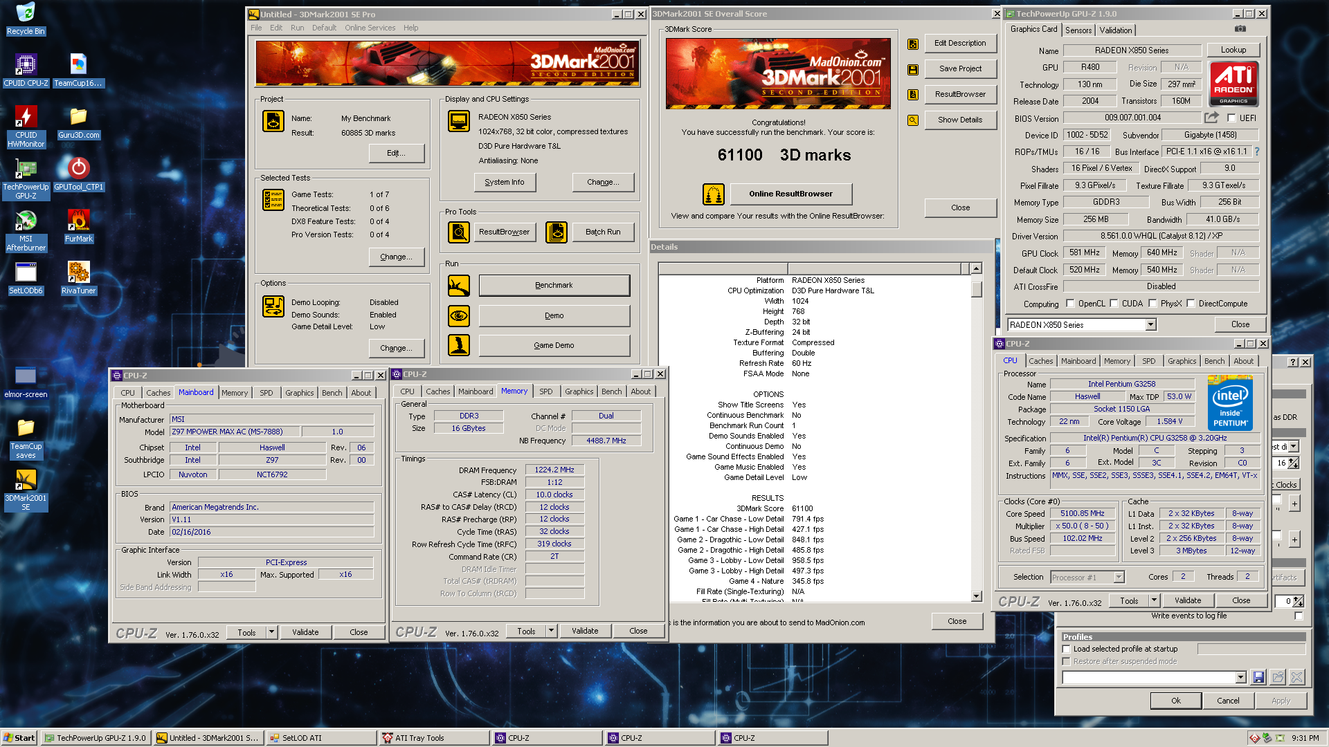Save profile with floppy disk icon
Screen dimensions: 1329x747
(x=1258, y=677)
